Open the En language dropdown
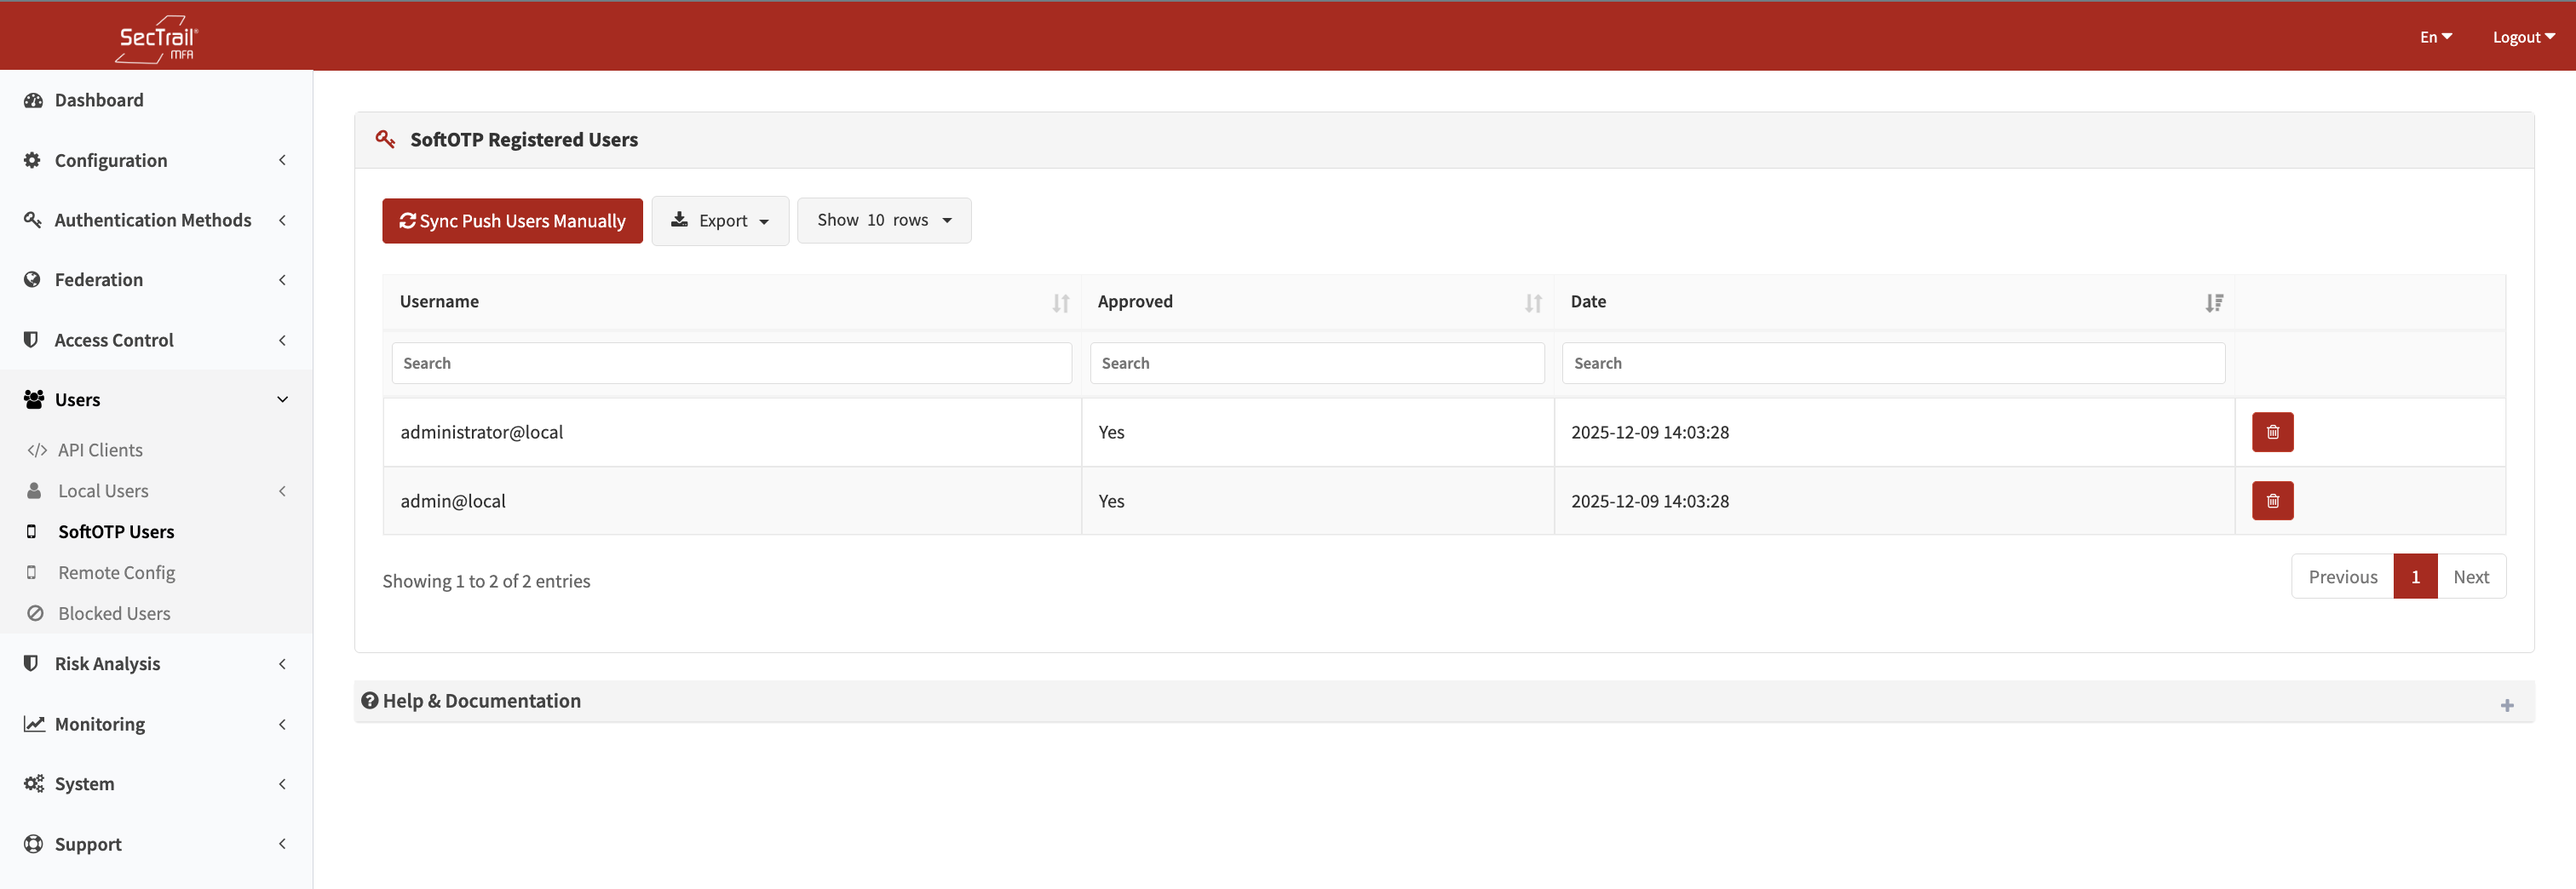Image resolution: width=2576 pixels, height=889 pixels. pos(2435,37)
